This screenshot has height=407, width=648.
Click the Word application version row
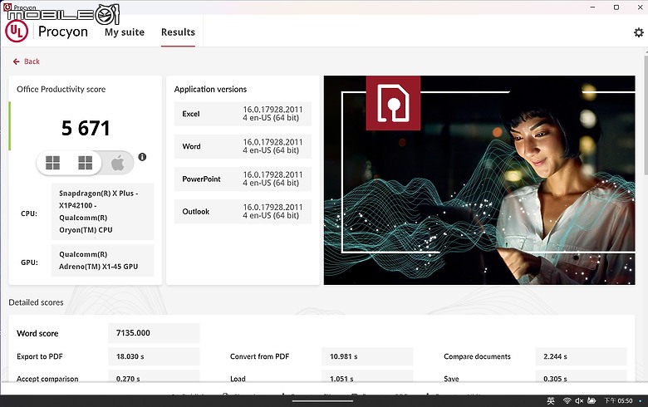point(243,146)
